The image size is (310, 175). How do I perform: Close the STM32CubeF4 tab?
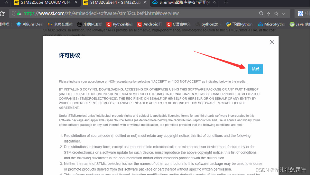tap(145, 2)
